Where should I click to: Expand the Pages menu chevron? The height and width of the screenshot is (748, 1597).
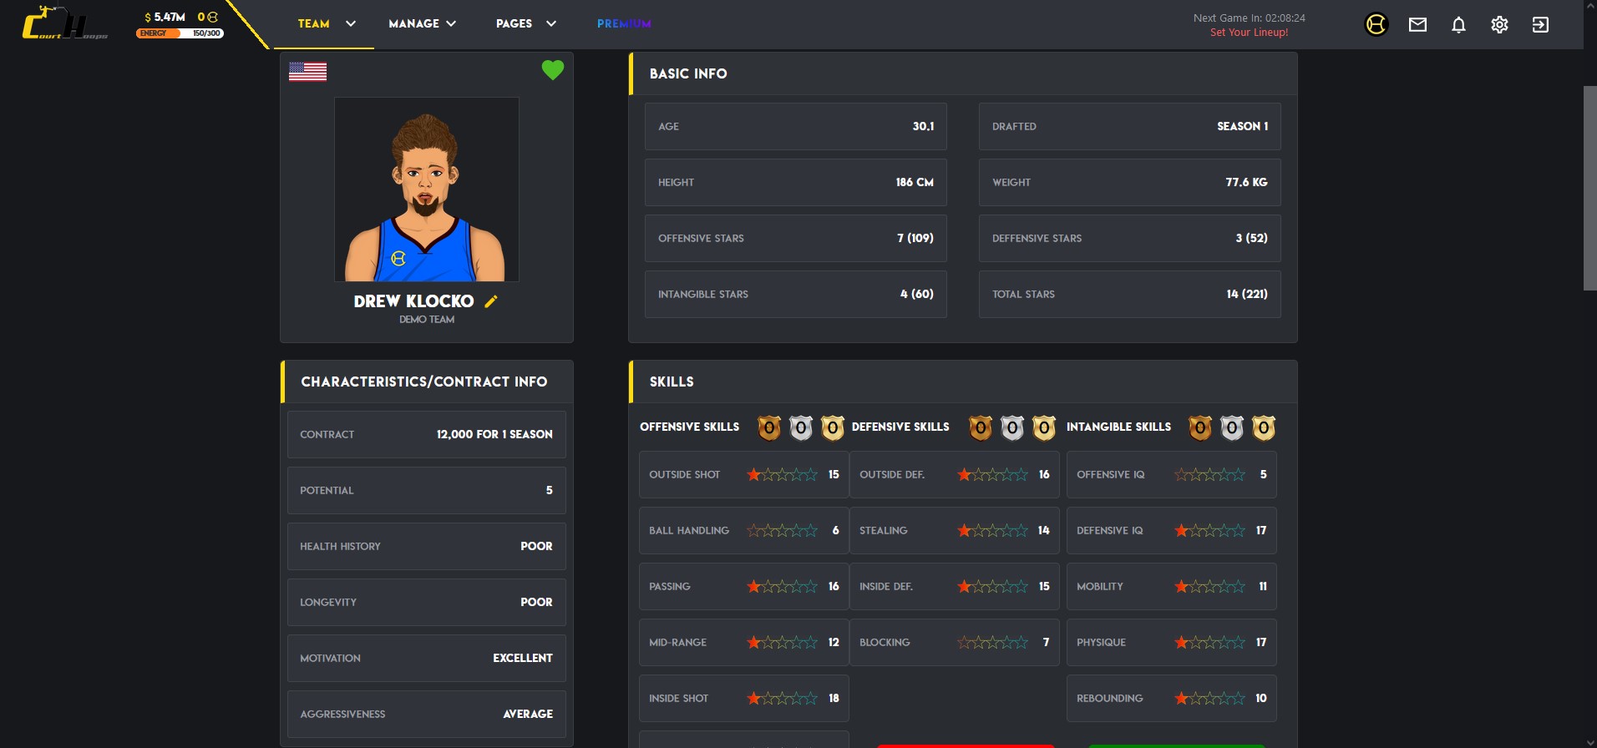tap(551, 23)
